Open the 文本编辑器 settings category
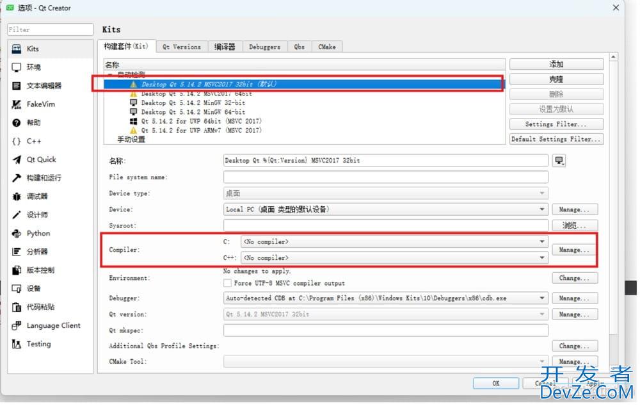This screenshot has height=406, width=640. 51,86
